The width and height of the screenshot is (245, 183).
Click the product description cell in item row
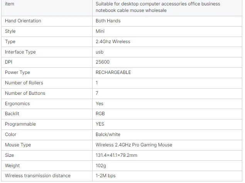[x=158, y=7]
